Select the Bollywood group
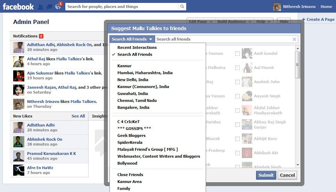The width and height of the screenshot is (336, 192). [127, 163]
